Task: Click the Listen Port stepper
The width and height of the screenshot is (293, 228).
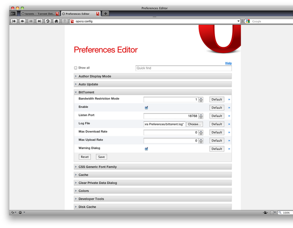Action: tap(201, 116)
